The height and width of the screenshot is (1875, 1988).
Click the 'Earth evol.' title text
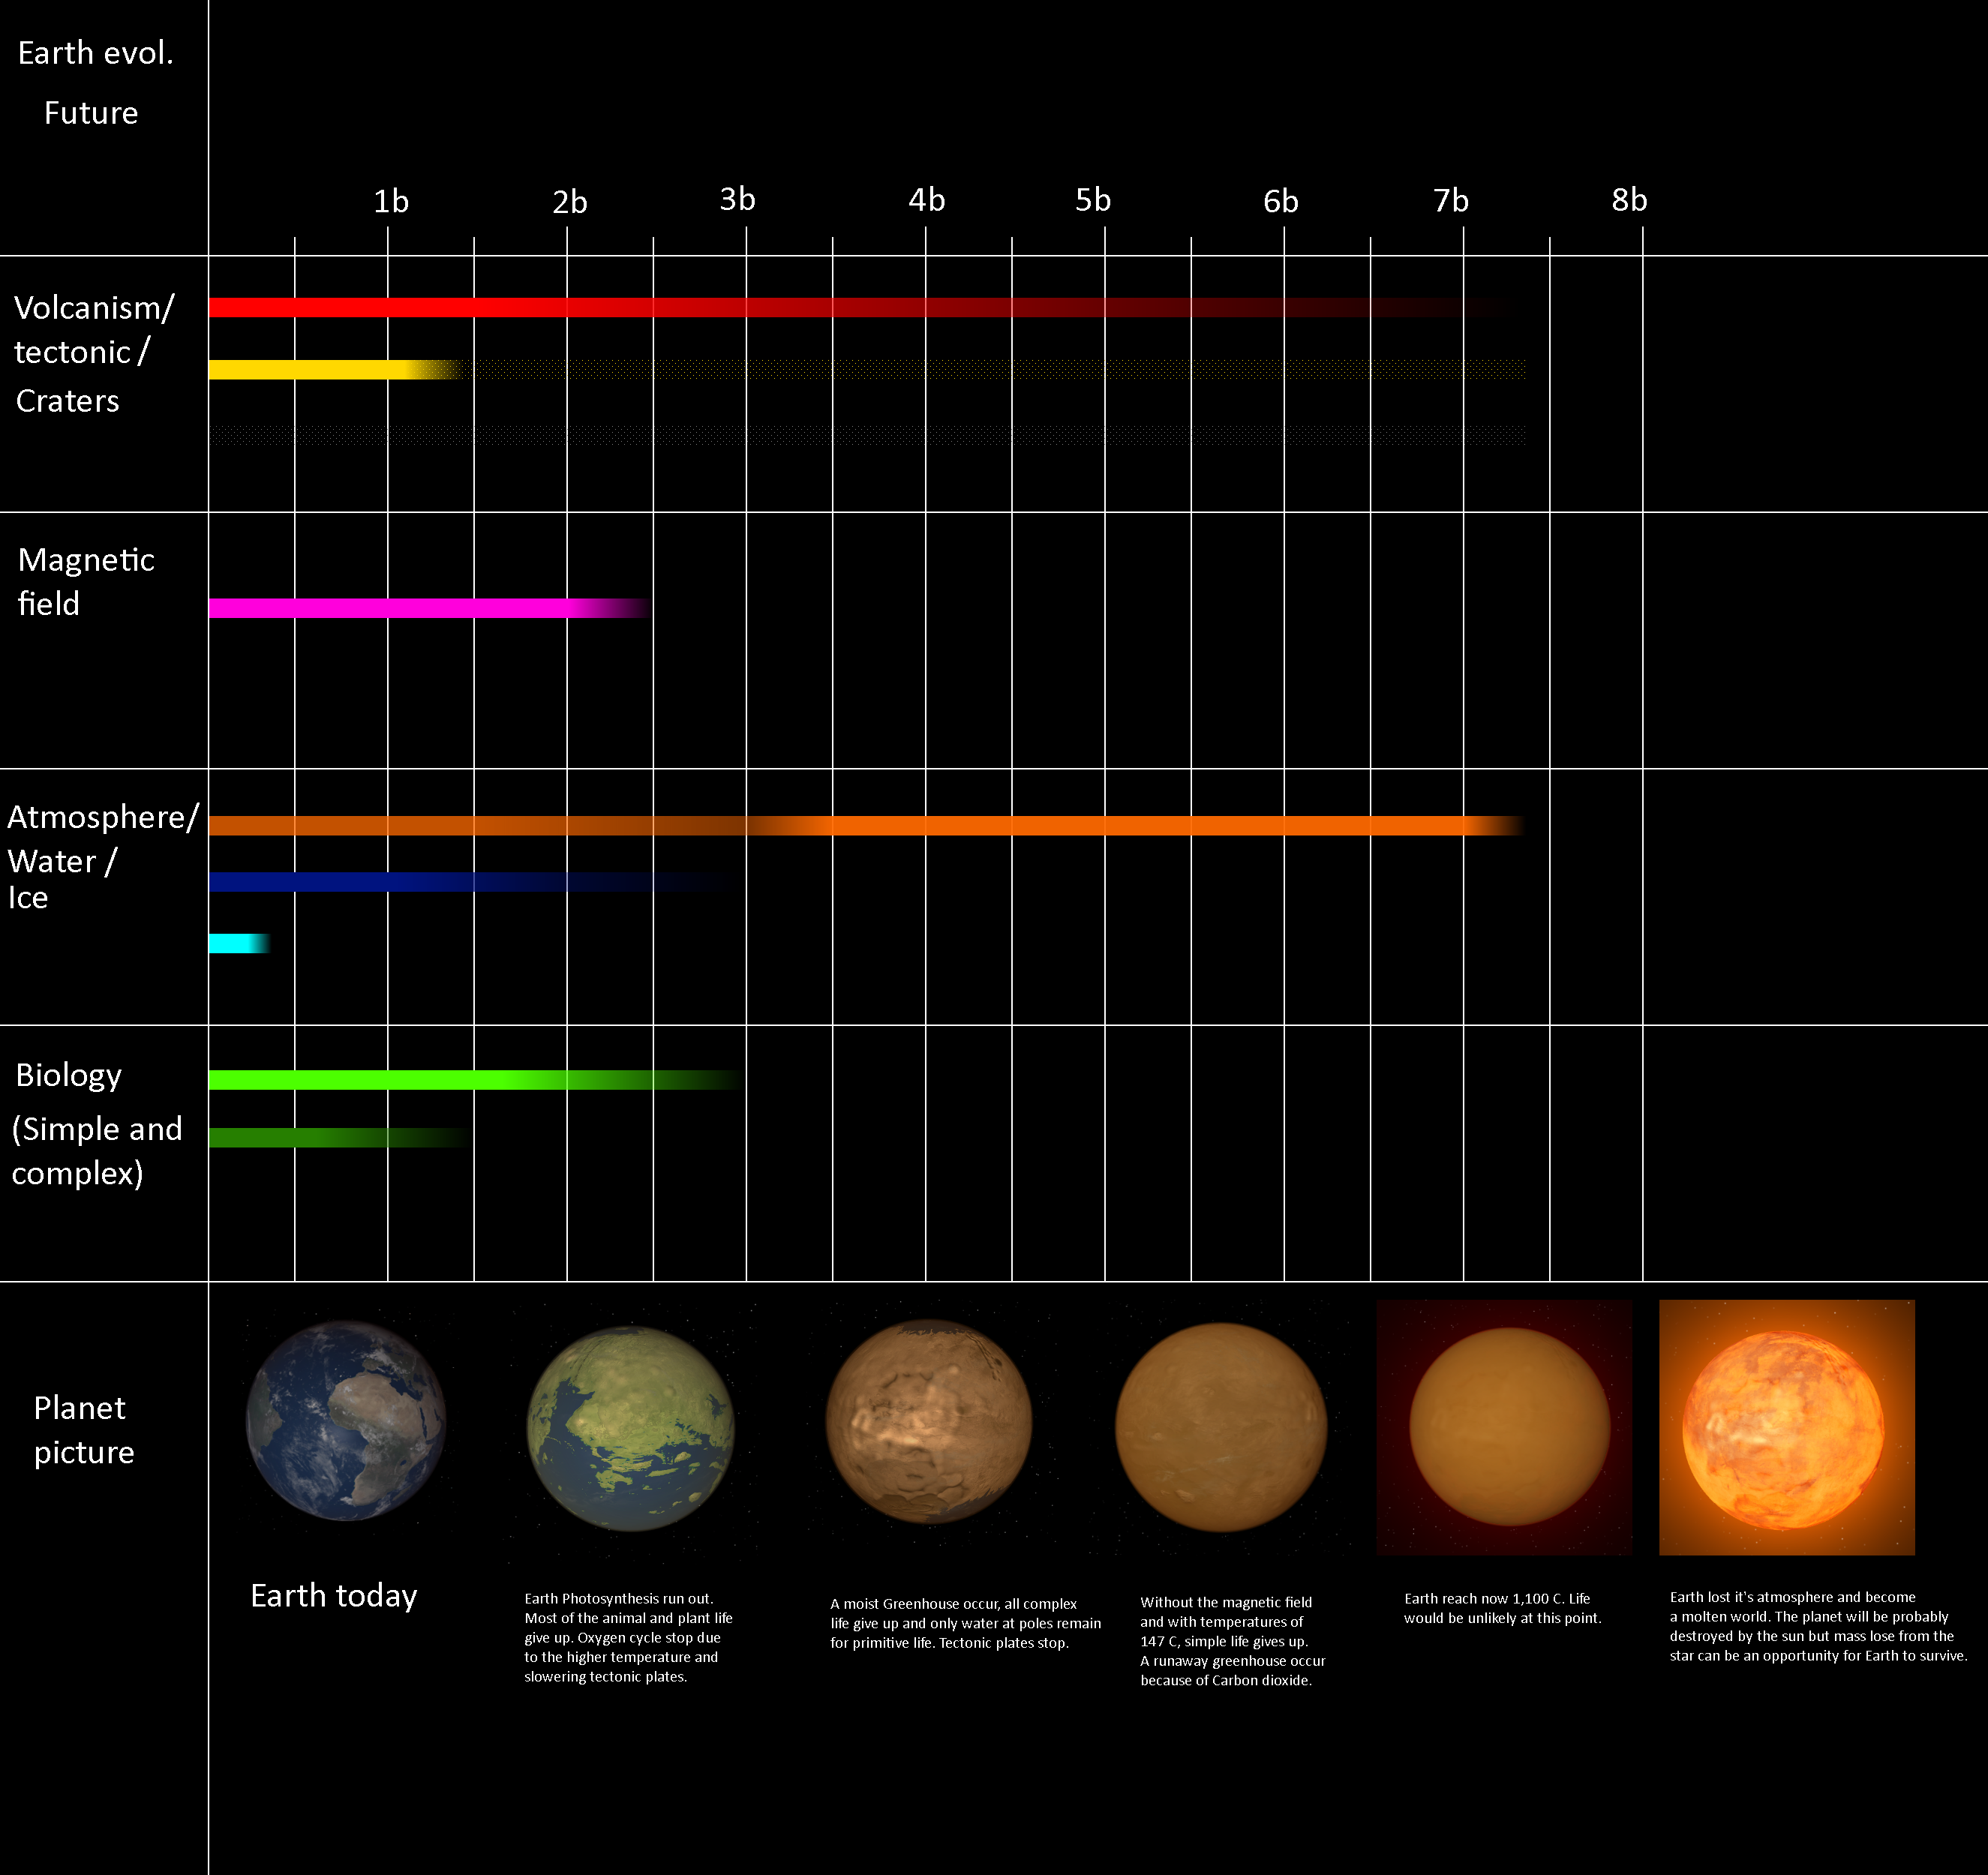96,53
